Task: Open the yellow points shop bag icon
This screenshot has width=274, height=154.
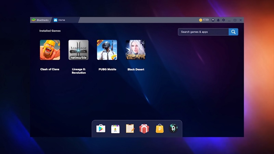Action: click(x=159, y=129)
